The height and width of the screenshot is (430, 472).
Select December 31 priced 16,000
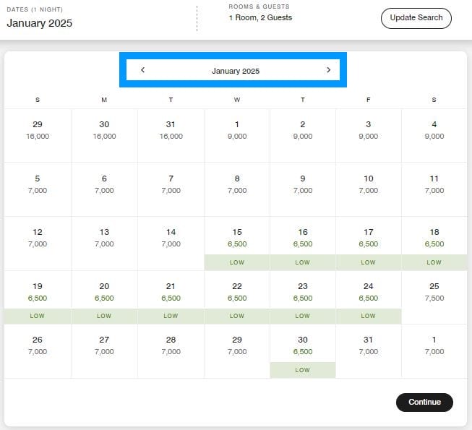[171, 135]
